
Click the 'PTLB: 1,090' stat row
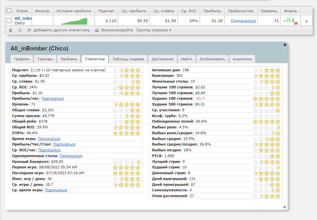point(216,156)
